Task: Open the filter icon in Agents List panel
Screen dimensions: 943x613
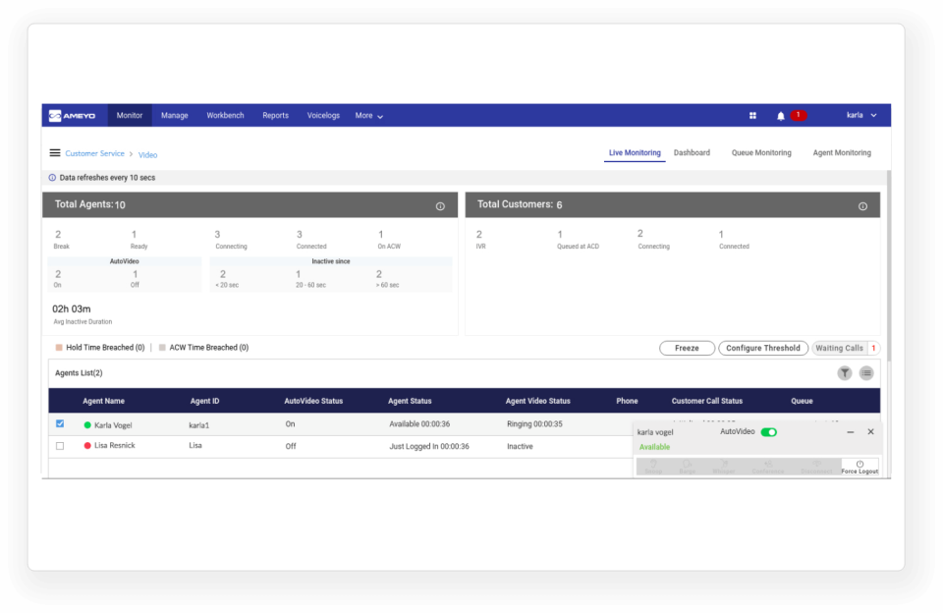Action: pyautogui.click(x=844, y=373)
